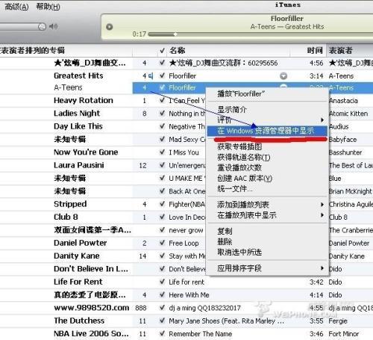The width and height of the screenshot is (373, 340).
Task: Select the Now You're Gone album
Action: tap(86, 152)
